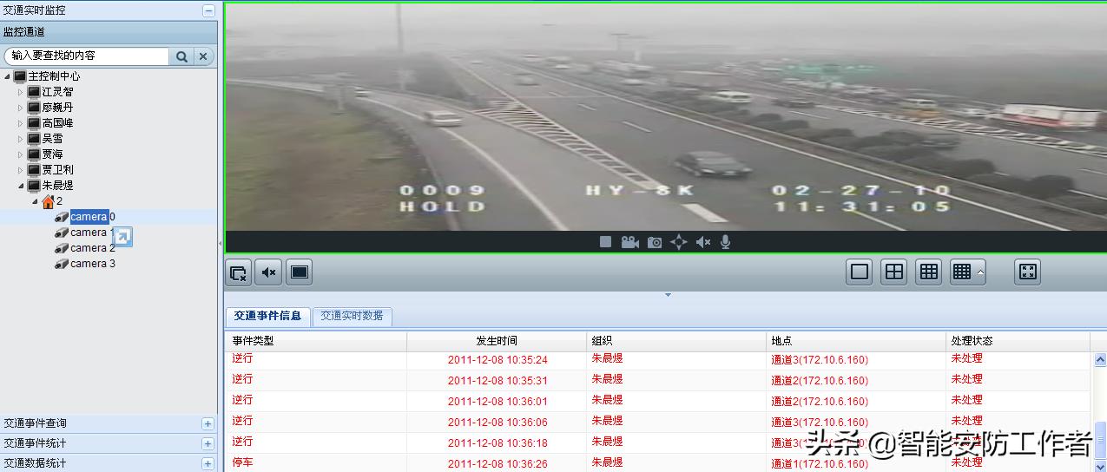1107x472 pixels.
Task: Select event row timed 2011-12-08 10:36:01
Action: point(657,401)
